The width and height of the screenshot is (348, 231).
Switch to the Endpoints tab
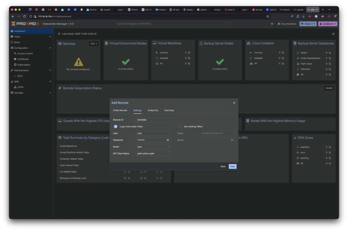pyautogui.click(x=153, y=110)
